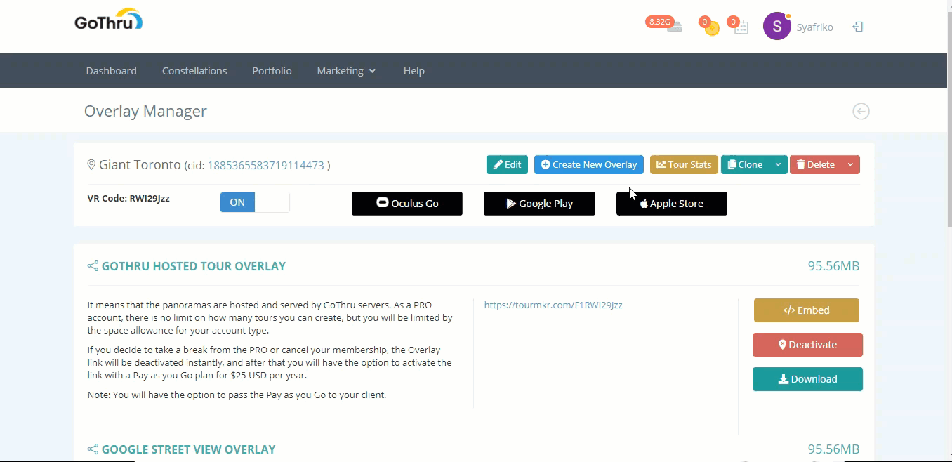This screenshot has height=462, width=952.
Task: Open the calendar notifications icon
Action: point(741,27)
